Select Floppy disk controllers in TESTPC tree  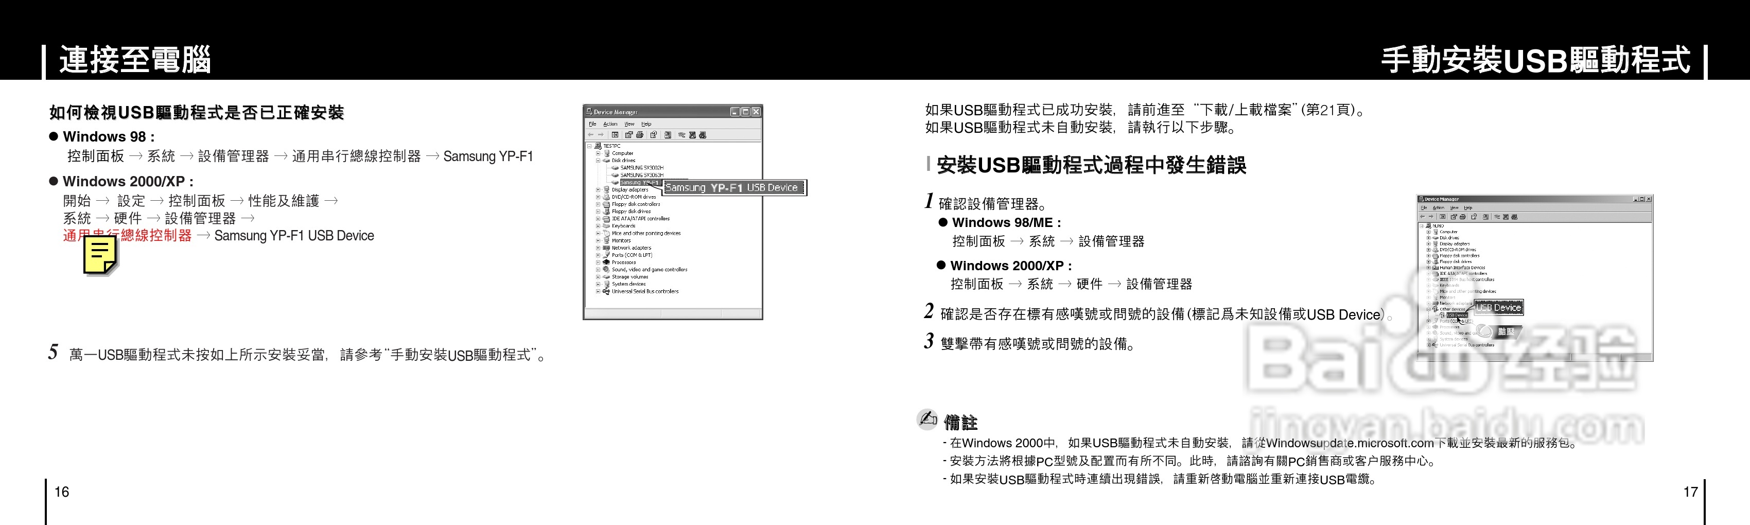click(x=636, y=204)
